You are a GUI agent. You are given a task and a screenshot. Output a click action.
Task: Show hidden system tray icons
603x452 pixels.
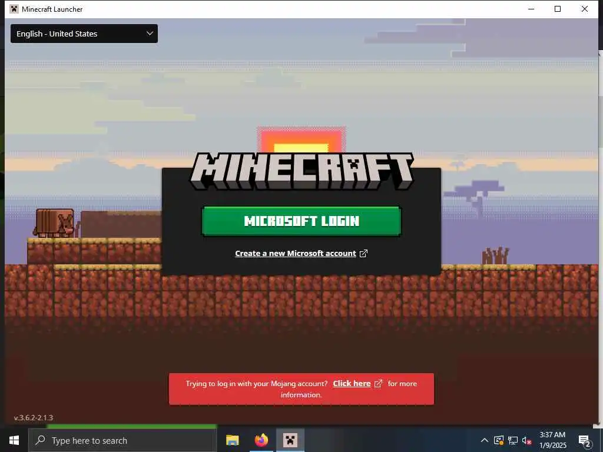[485, 440]
